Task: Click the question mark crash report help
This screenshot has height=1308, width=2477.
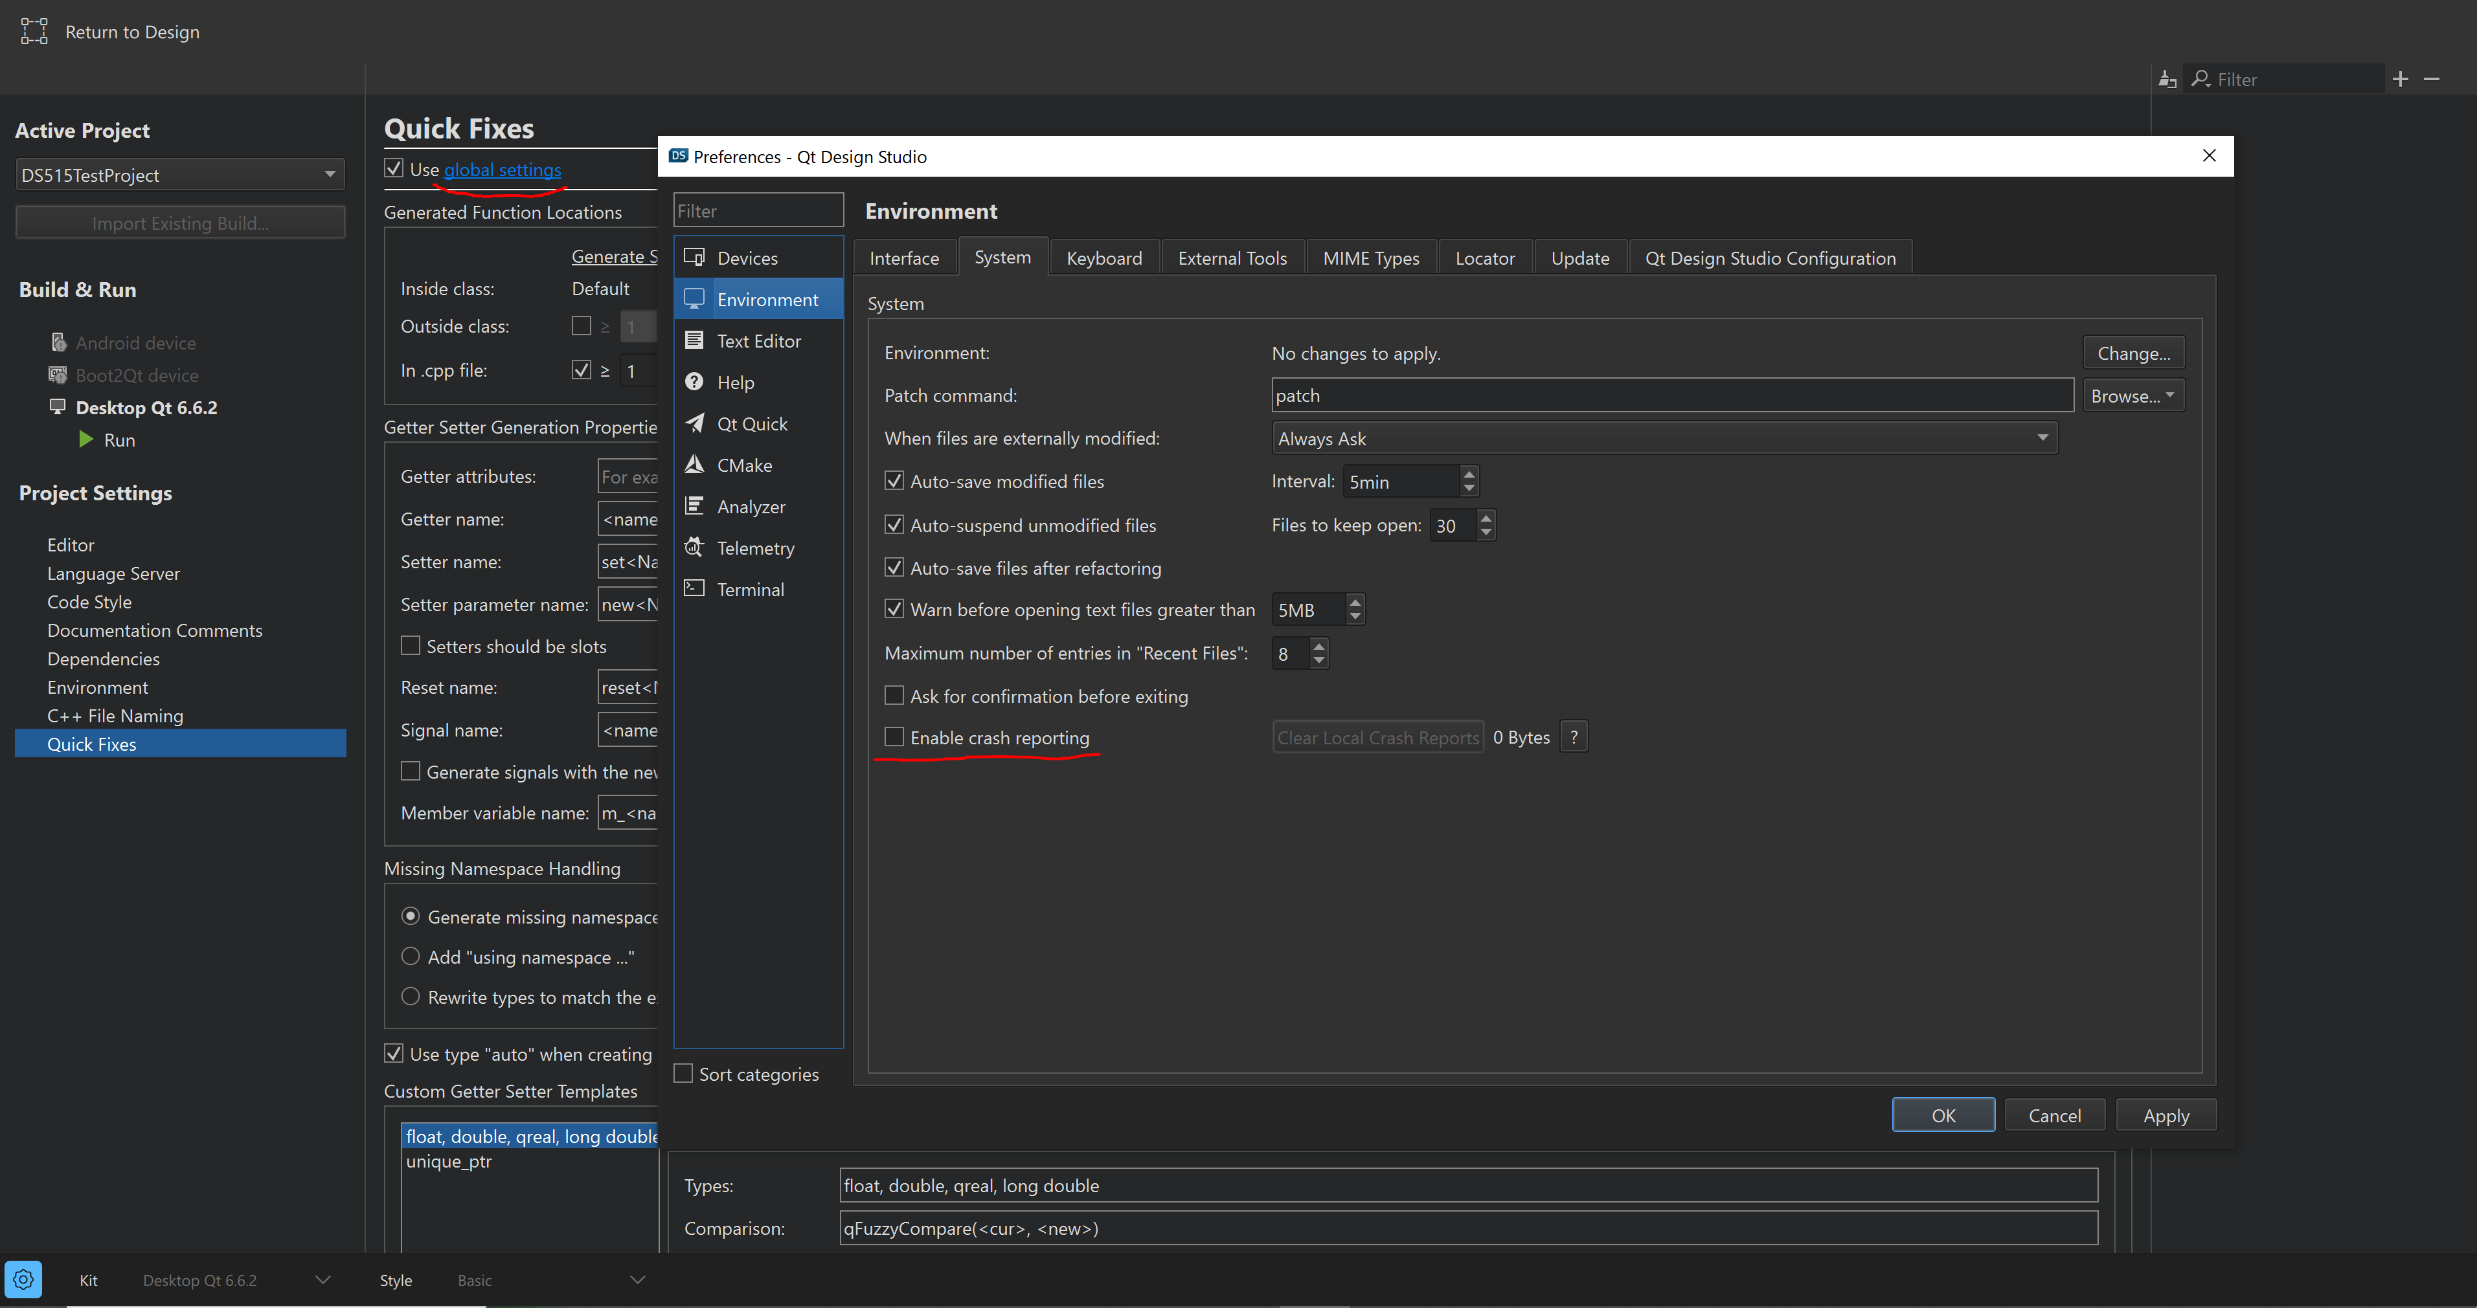Action: point(1574,737)
